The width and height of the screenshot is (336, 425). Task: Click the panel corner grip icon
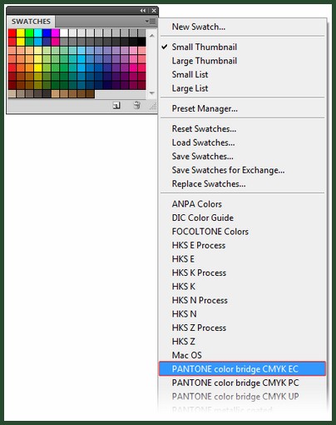point(153,106)
